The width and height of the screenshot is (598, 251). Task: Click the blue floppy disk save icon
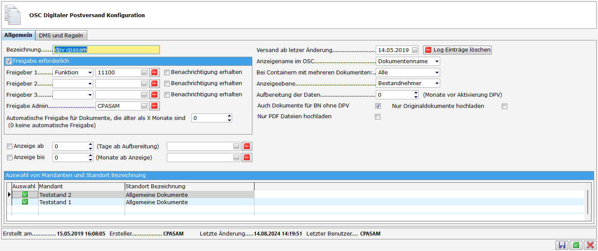click(561, 245)
